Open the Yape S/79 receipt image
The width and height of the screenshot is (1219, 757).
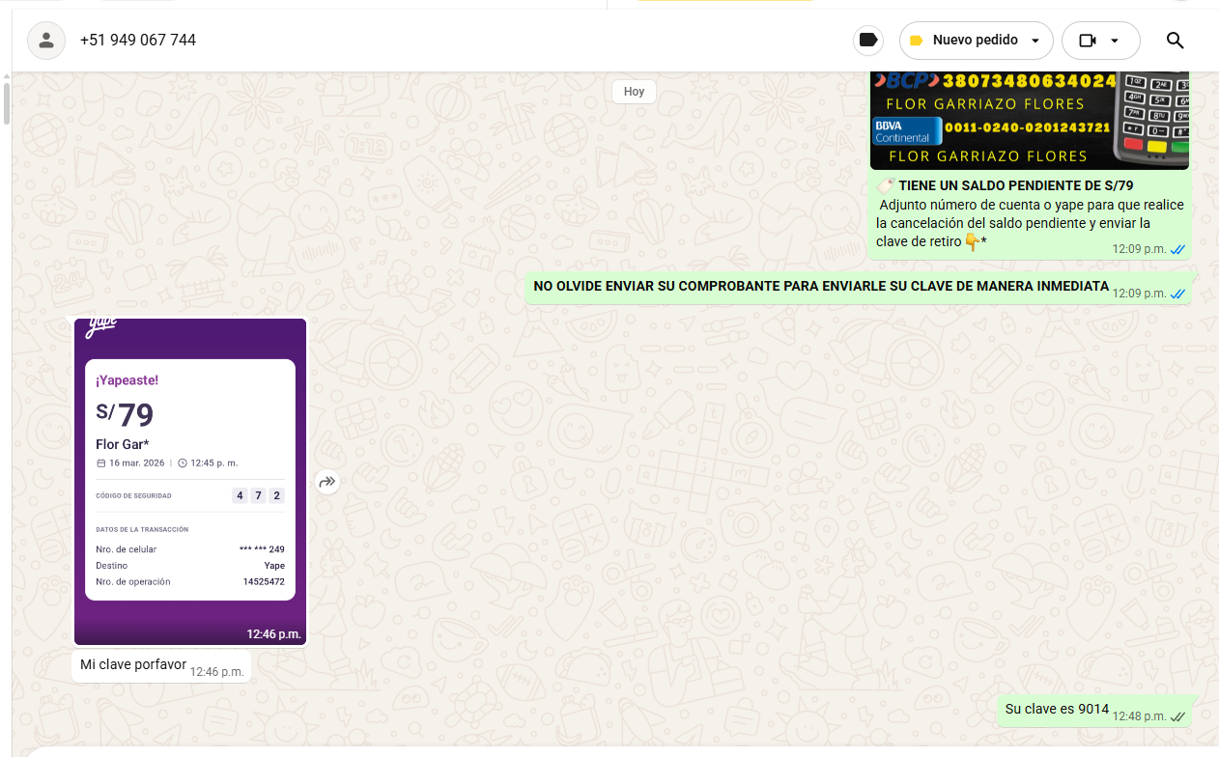pyautogui.click(x=190, y=481)
